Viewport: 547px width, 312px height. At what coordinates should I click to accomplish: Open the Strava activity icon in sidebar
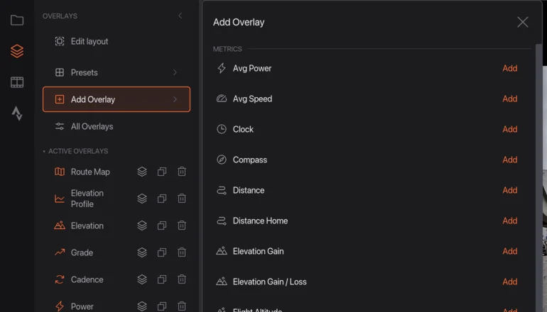[17, 113]
